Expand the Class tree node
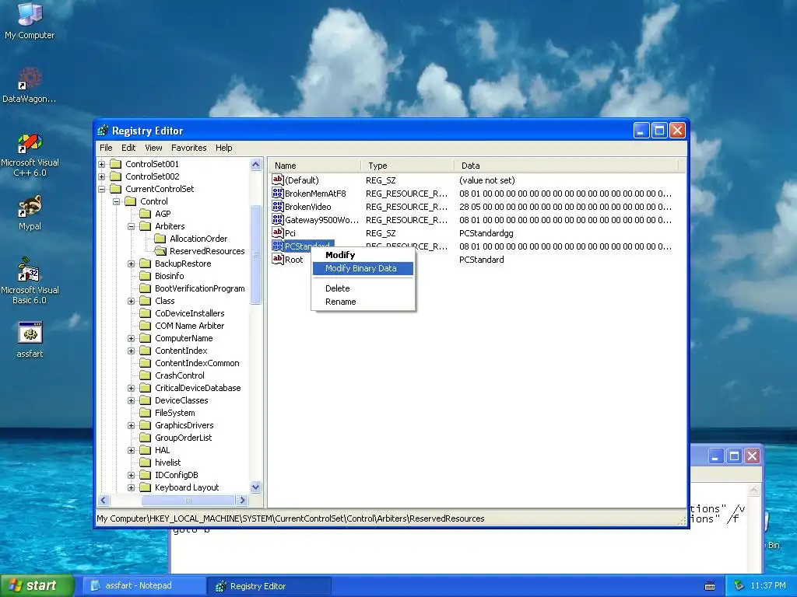797x597 pixels. 131,301
